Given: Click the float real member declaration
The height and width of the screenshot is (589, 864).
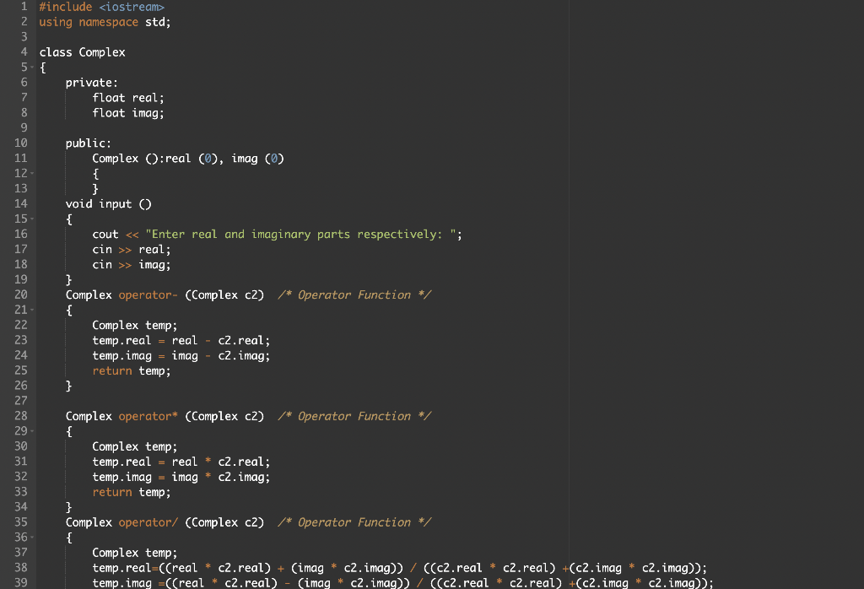Looking at the screenshot, I should (x=127, y=97).
